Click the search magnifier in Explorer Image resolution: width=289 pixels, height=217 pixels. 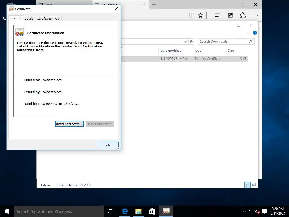pos(250,42)
